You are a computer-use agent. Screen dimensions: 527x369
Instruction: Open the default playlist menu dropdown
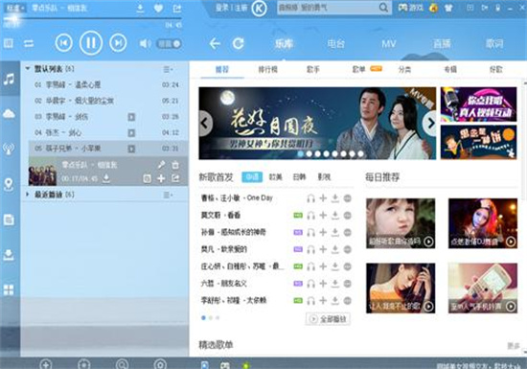coord(168,69)
